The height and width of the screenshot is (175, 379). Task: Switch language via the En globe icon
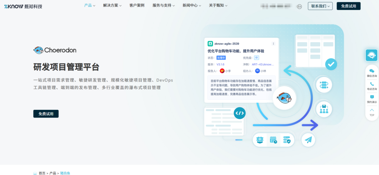[x=299, y=6]
